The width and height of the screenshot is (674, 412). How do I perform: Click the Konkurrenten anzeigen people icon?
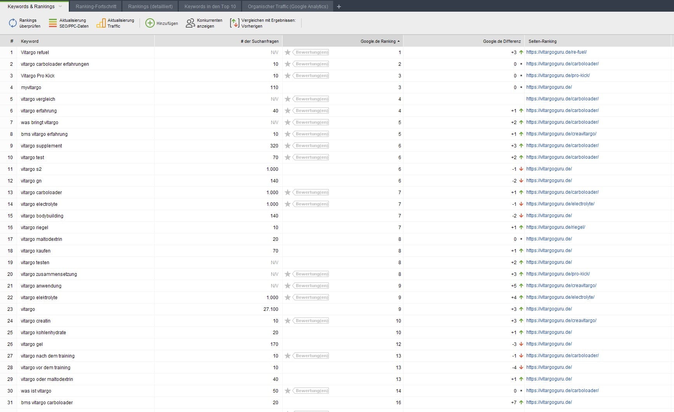pos(190,23)
